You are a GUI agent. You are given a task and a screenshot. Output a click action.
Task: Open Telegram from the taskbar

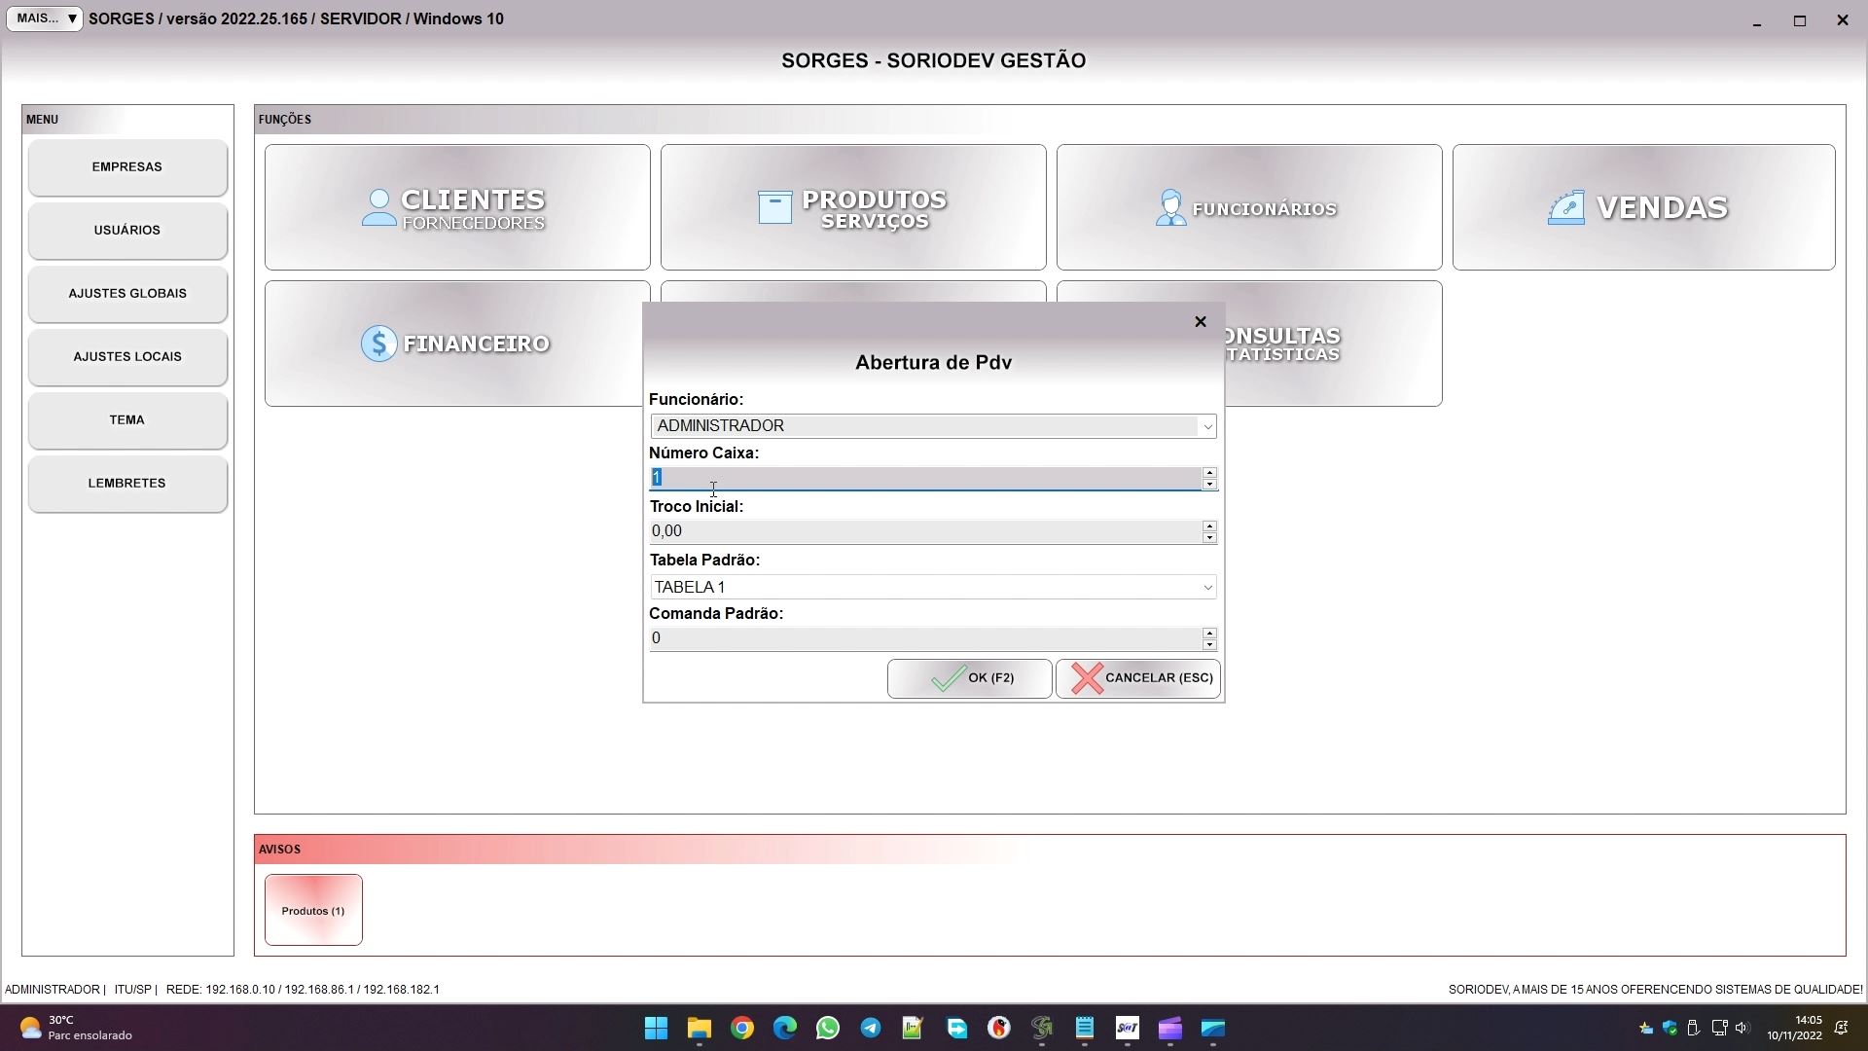pyautogui.click(x=871, y=1029)
